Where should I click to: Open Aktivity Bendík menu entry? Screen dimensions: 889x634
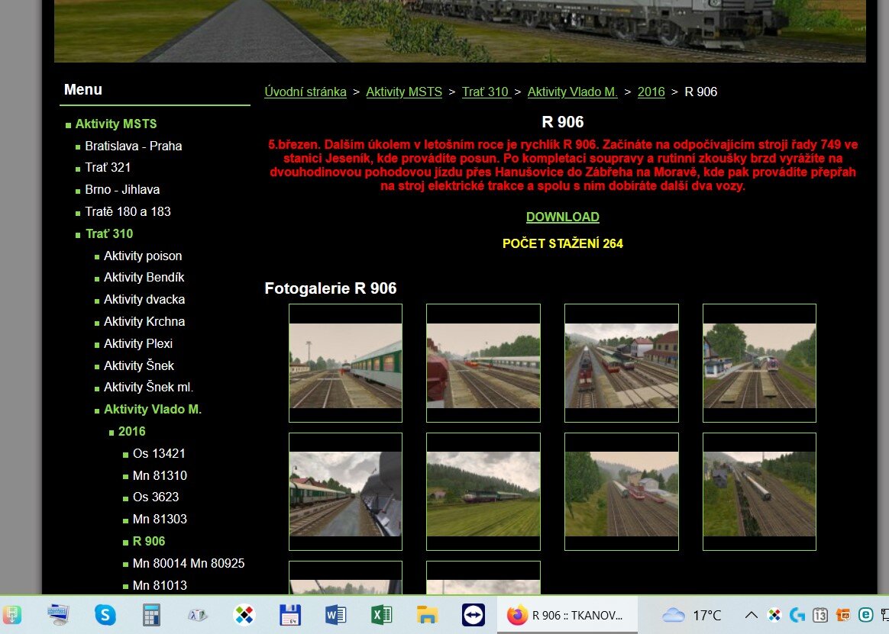[144, 277]
